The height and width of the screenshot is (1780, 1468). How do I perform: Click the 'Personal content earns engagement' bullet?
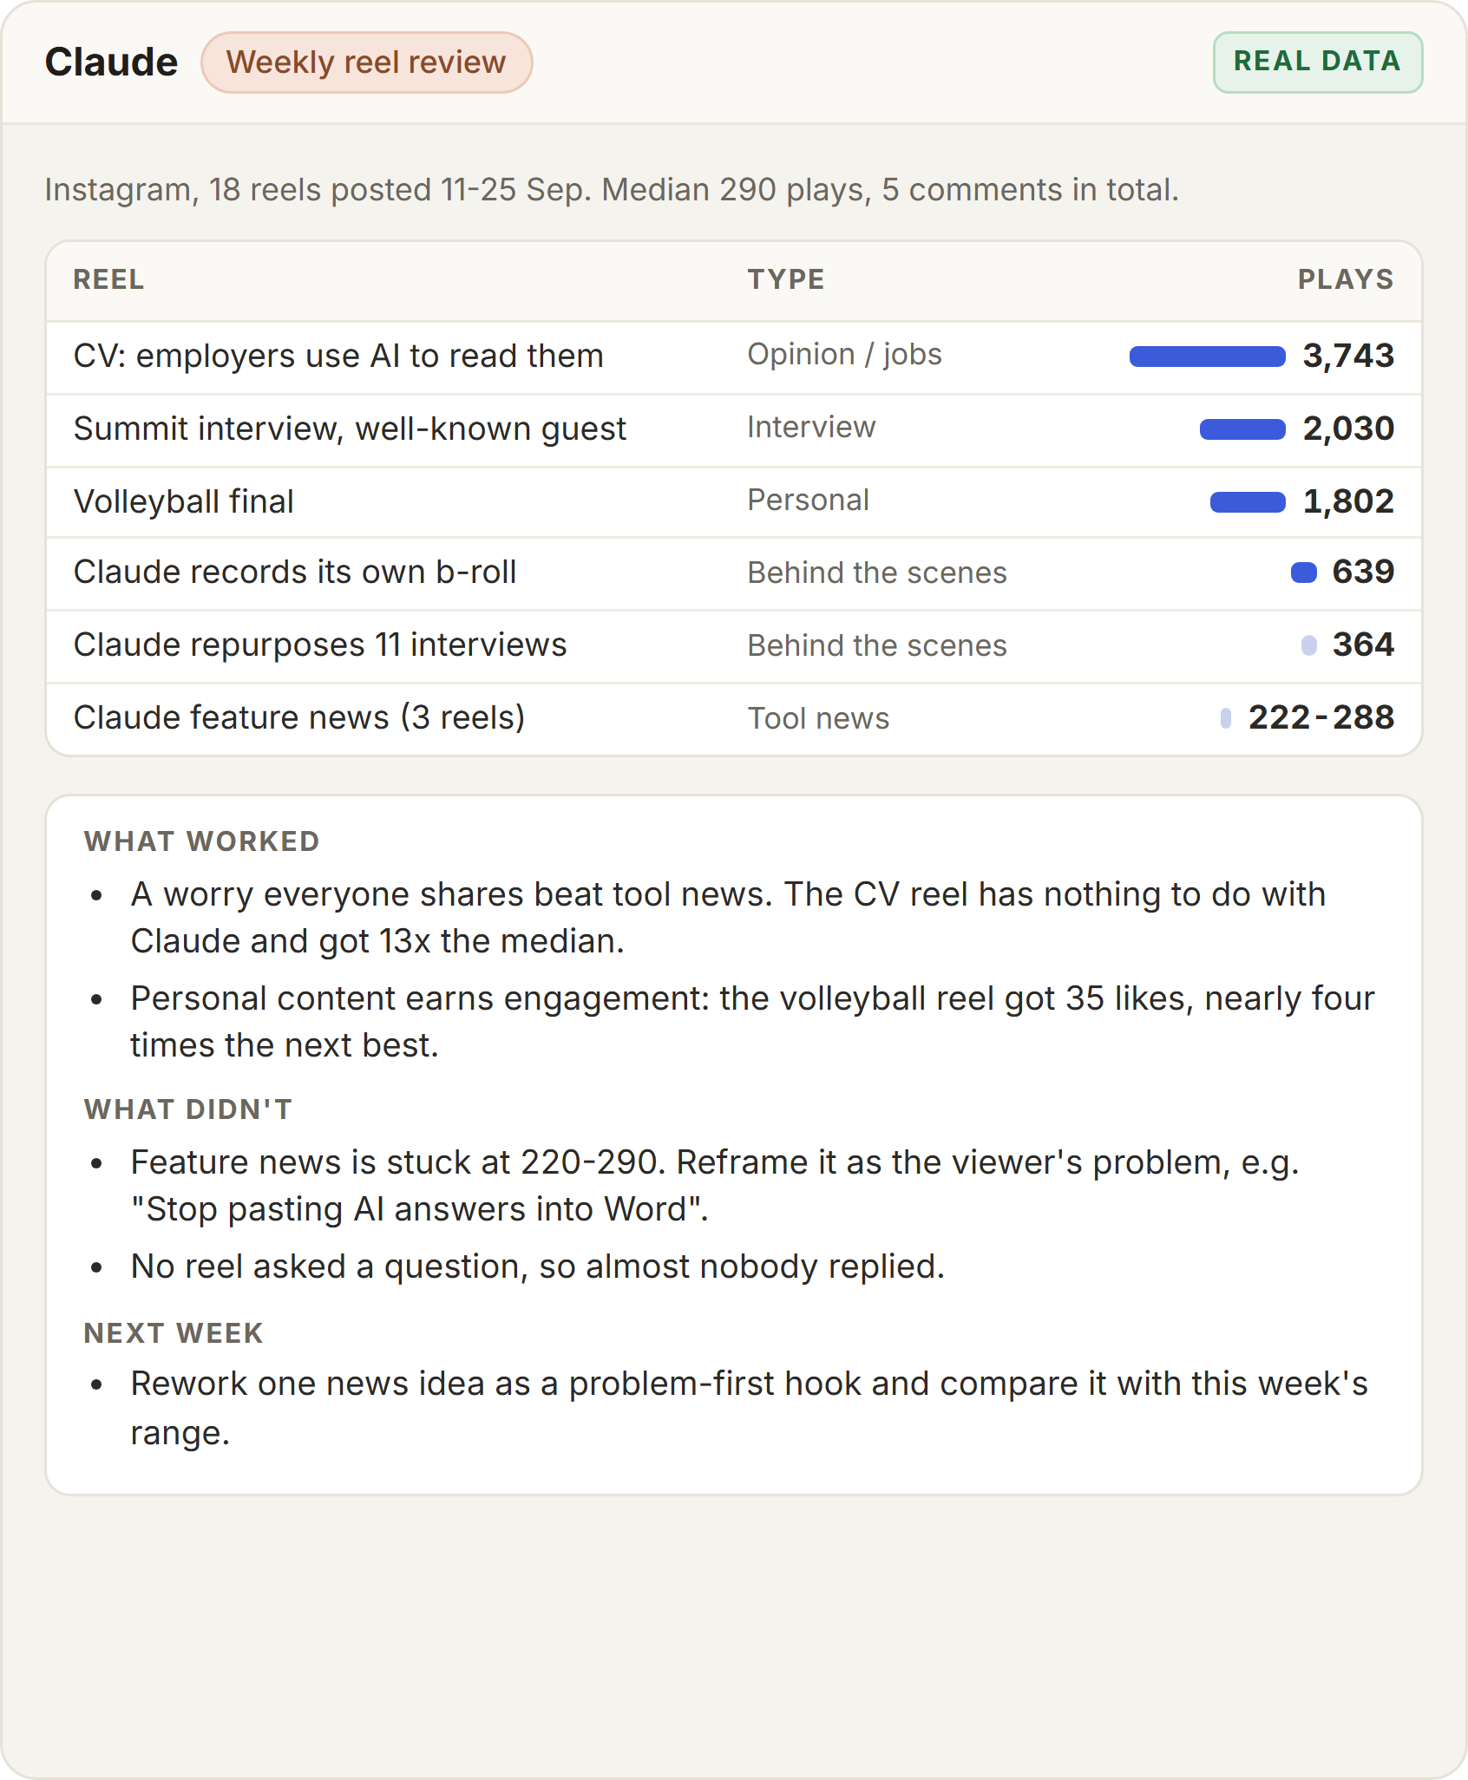752,1022
